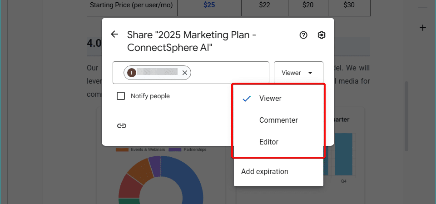Click the document vertical scrollbar

coord(406,116)
